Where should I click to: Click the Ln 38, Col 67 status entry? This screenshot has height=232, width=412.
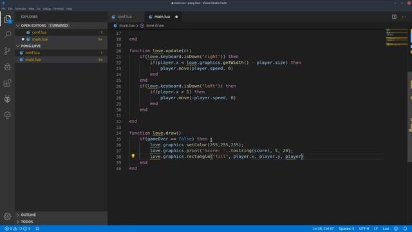pos(323,229)
